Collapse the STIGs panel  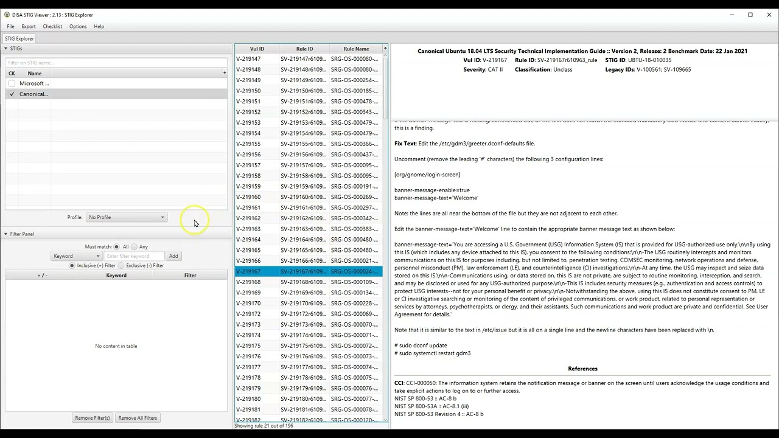point(6,49)
